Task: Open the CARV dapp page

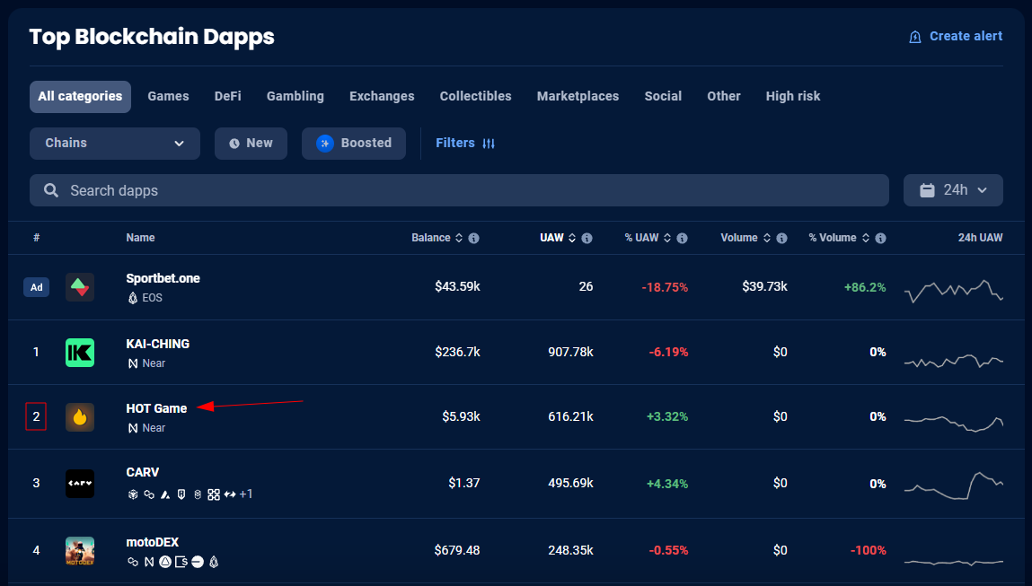Action: pyautogui.click(x=142, y=473)
